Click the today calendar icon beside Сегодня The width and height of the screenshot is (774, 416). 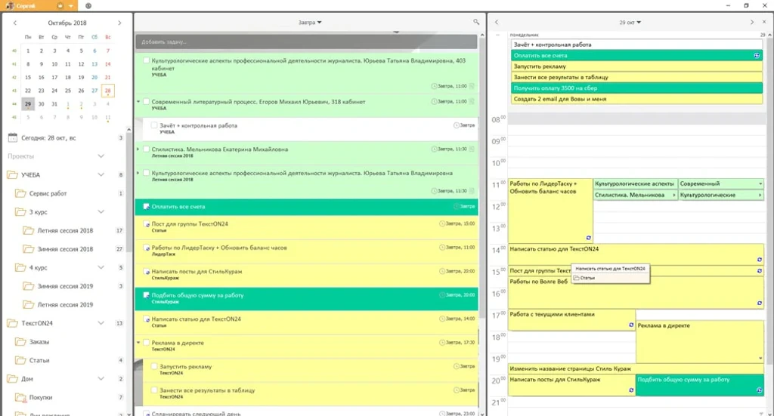12,138
